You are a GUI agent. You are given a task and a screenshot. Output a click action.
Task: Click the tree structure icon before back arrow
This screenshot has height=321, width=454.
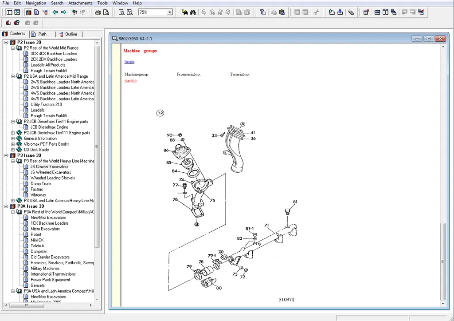click(45, 12)
